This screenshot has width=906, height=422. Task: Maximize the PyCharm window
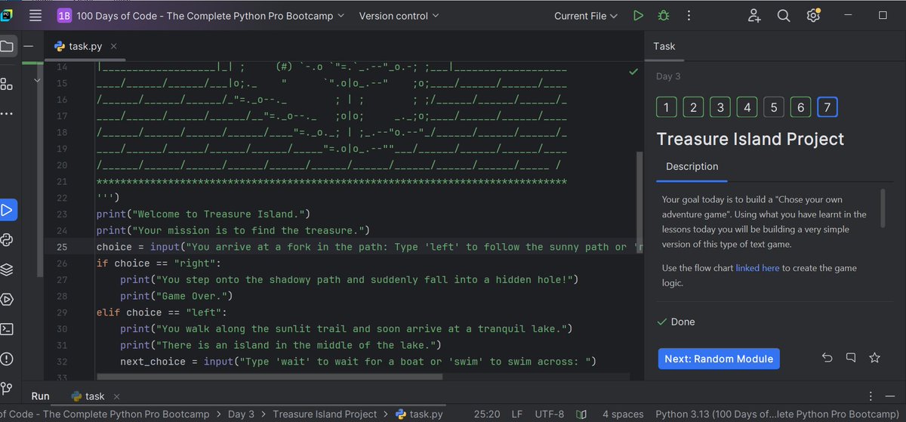(x=883, y=15)
